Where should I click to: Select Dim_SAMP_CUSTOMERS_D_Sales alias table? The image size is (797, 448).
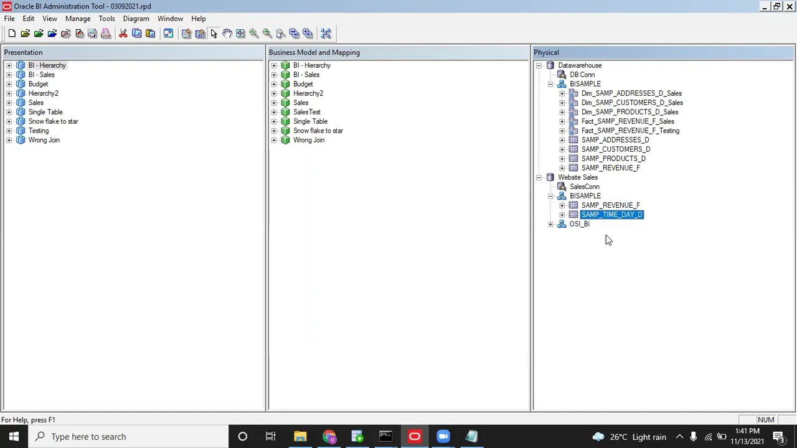point(632,103)
